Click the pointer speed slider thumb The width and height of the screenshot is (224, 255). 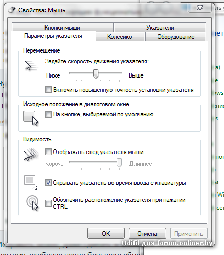pos(96,74)
